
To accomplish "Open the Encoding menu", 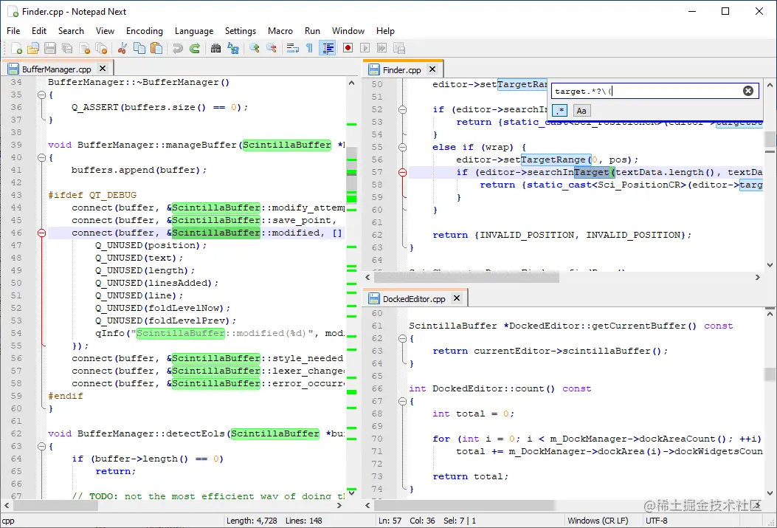I will coord(144,31).
